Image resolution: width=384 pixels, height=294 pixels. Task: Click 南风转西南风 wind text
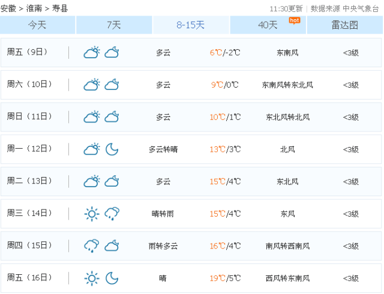pos(288,246)
